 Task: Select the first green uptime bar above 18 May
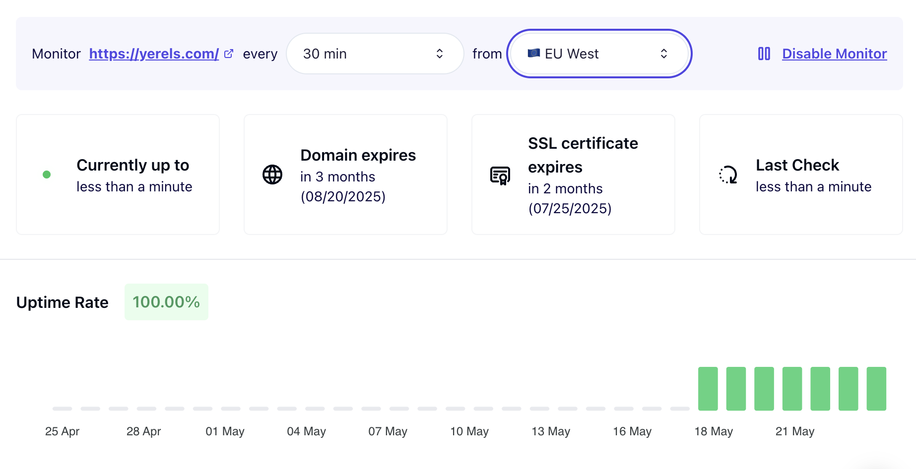coord(708,389)
